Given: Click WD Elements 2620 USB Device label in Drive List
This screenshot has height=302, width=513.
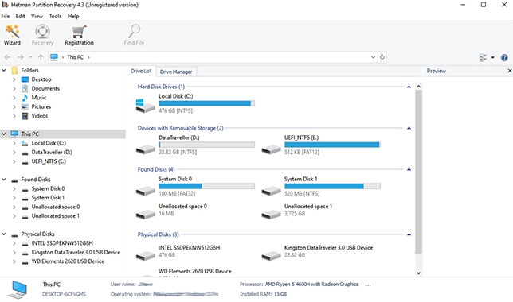Looking at the screenshot, I should (x=195, y=271).
